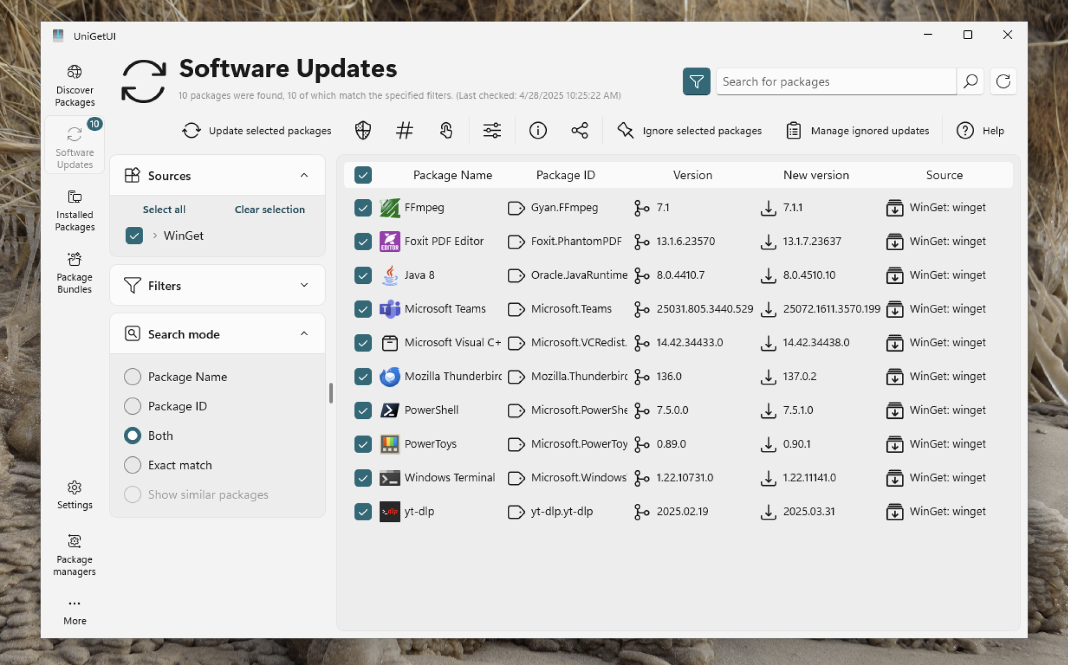The image size is (1068, 665).
Task: Open installation options via the sliders icon
Action: pos(491,130)
